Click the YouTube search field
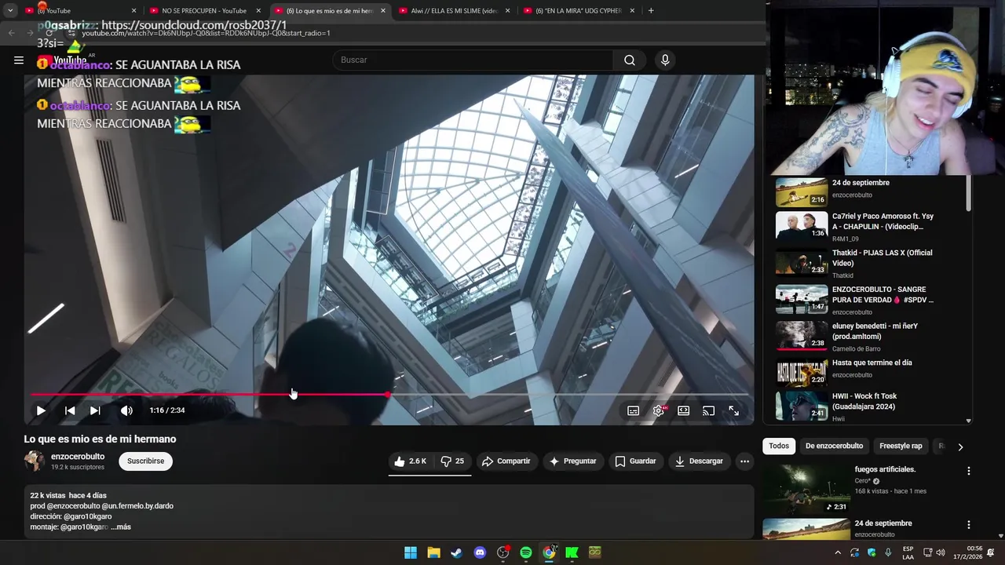This screenshot has height=565, width=1005. (473, 60)
